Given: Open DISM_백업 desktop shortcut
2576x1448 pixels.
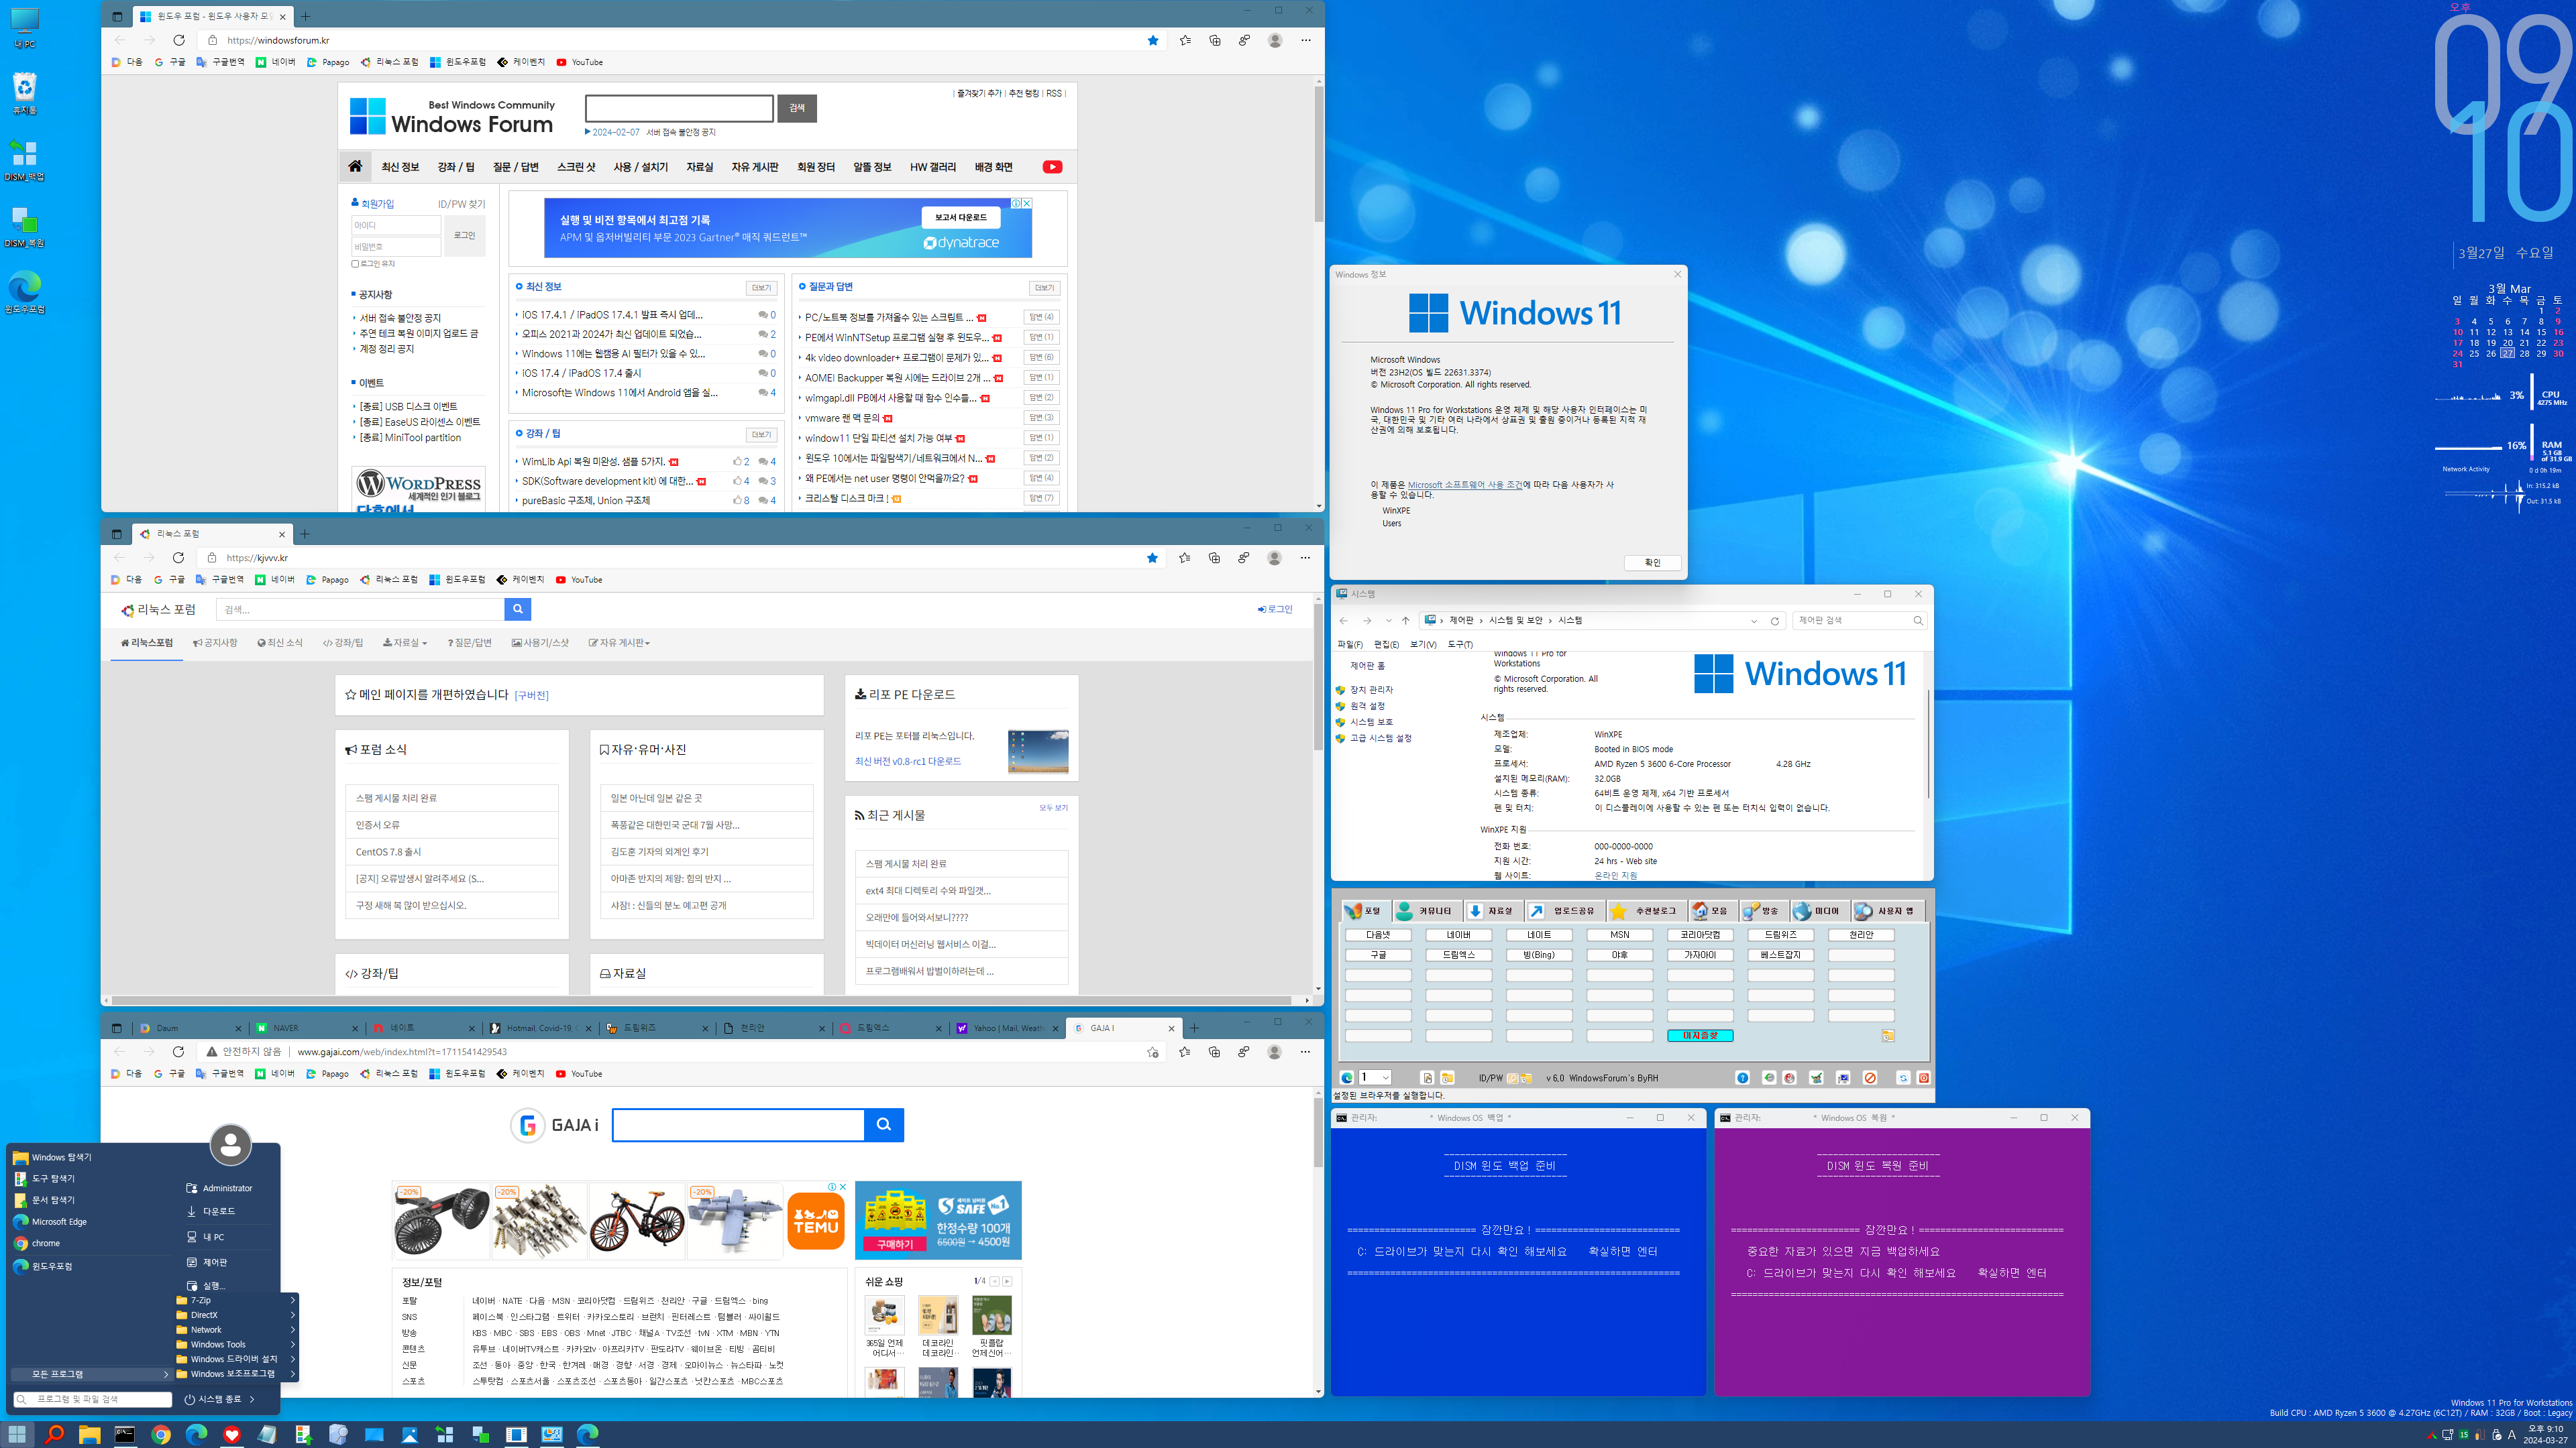Looking at the screenshot, I should 24,160.
